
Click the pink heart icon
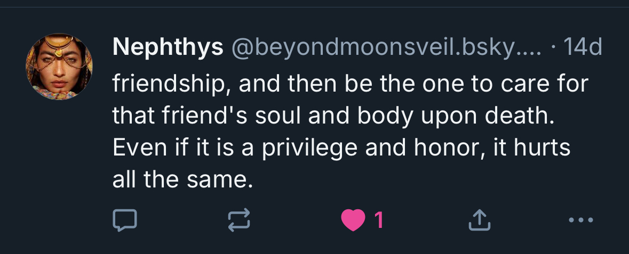(352, 219)
